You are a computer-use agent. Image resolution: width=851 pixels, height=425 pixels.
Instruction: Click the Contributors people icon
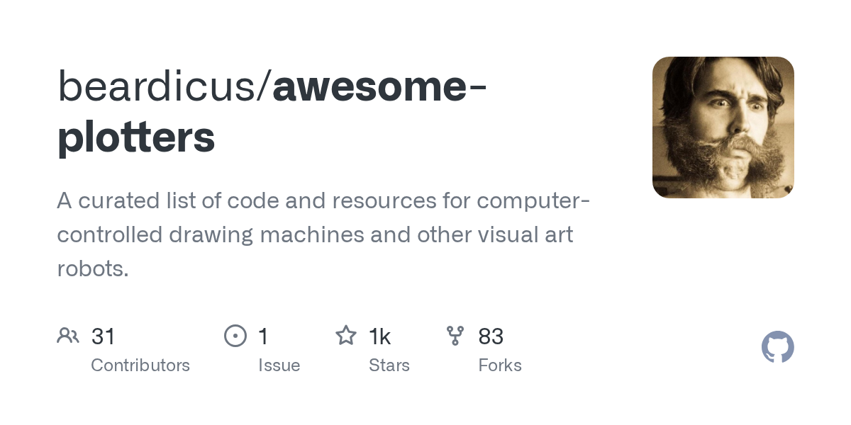tap(68, 336)
